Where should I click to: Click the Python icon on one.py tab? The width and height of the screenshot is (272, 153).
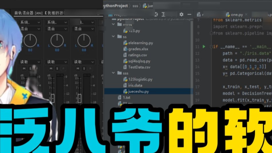(x=228, y=15)
